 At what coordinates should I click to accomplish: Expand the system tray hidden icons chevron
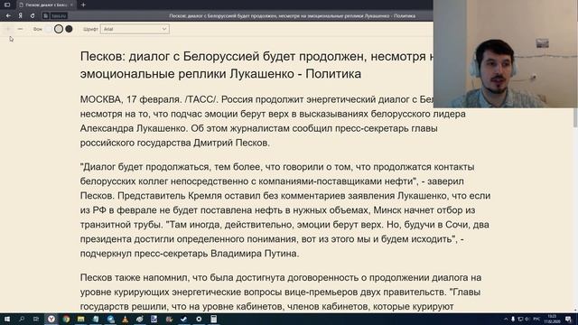(506, 319)
